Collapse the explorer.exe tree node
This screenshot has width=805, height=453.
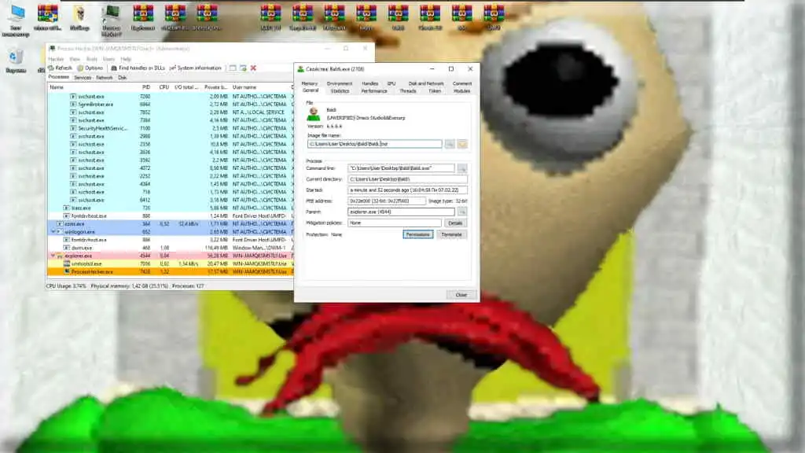coord(53,256)
